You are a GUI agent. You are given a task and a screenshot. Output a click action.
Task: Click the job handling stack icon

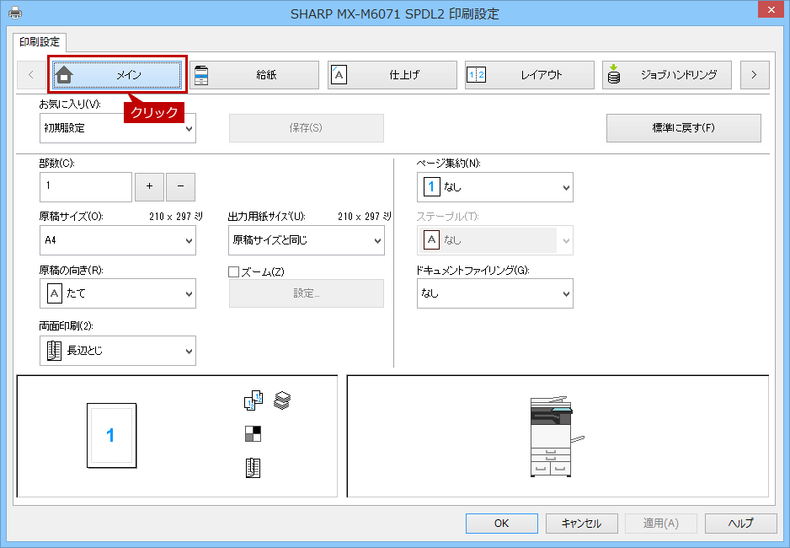[x=613, y=74]
